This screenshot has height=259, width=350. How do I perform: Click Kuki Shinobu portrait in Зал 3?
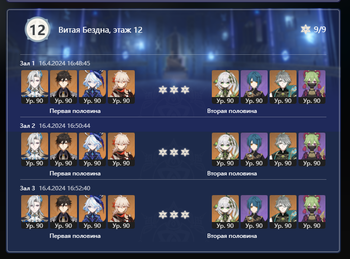(312, 212)
